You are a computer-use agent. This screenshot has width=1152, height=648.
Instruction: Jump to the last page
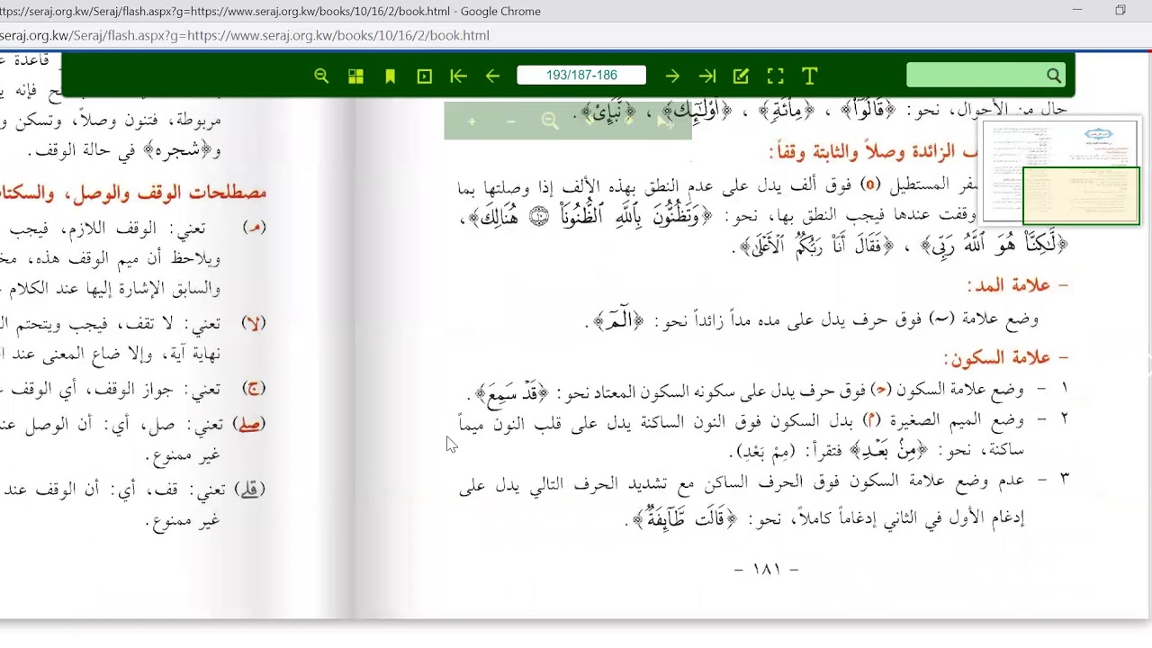tap(707, 76)
